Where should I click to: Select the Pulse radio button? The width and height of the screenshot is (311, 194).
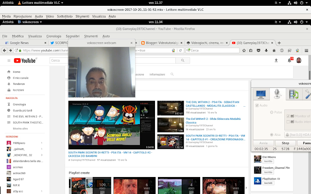coord(272,112)
